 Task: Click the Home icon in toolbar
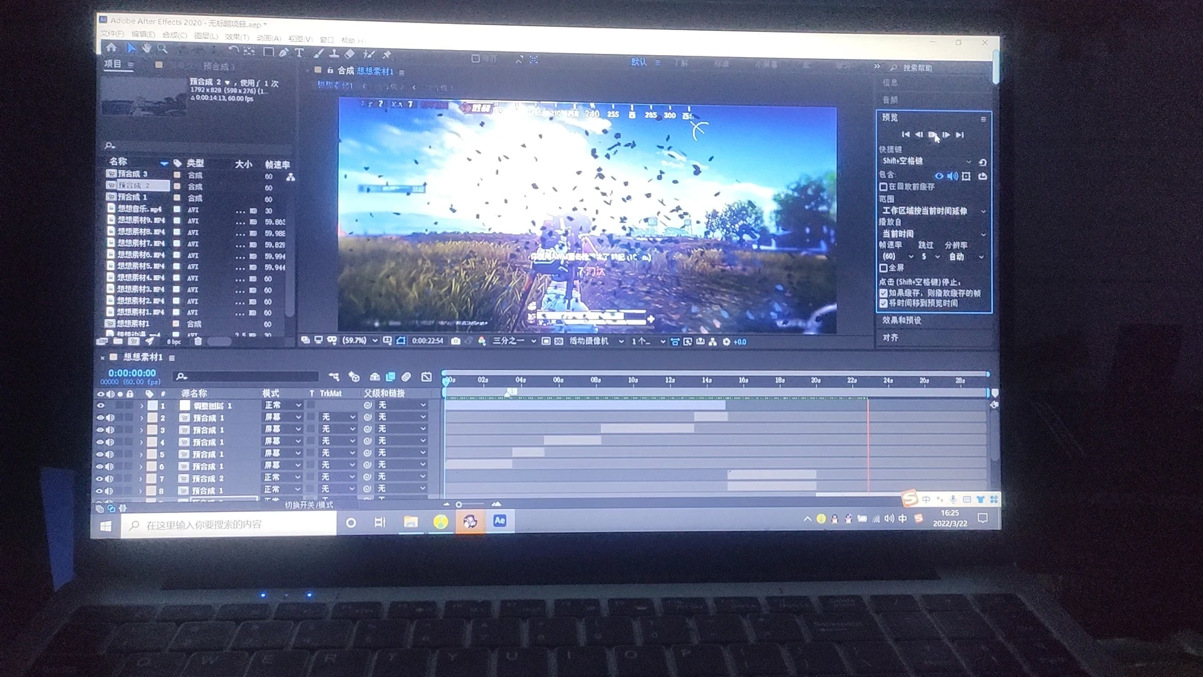click(x=112, y=48)
